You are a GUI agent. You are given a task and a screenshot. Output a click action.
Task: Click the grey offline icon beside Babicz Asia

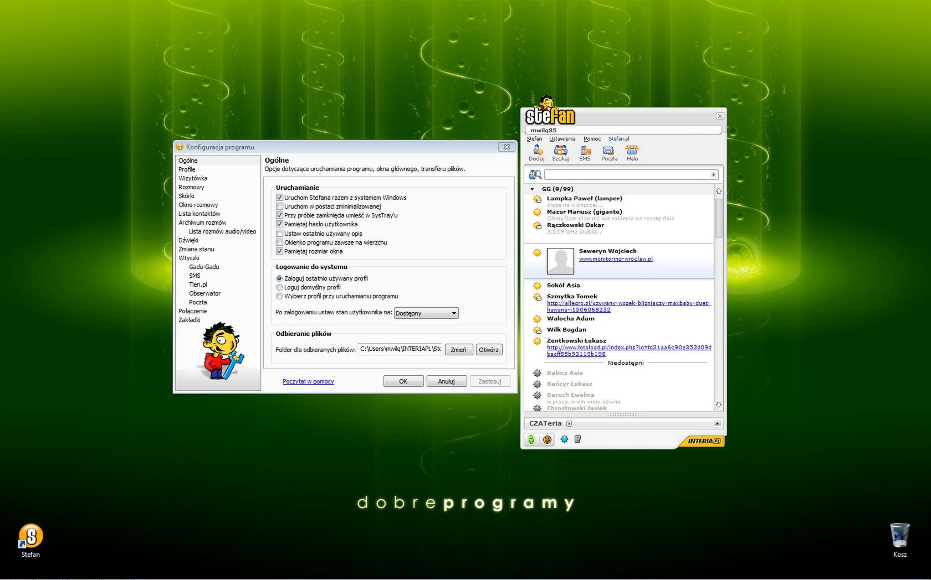click(x=537, y=373)
